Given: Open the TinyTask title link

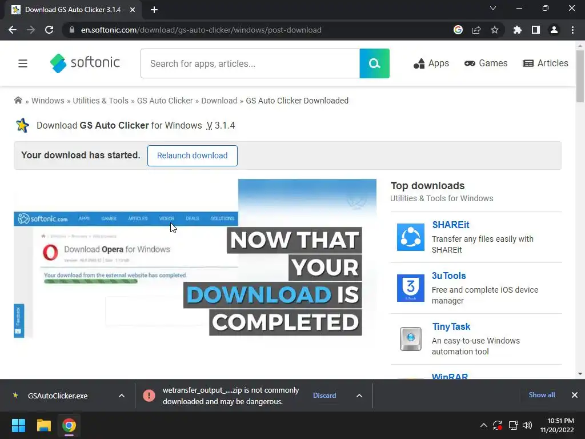Looking at the screenshot, I should point(451,326).
